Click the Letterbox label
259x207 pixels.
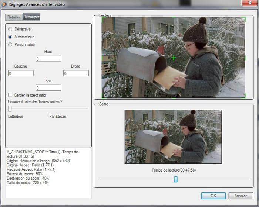tap(16, 117)
